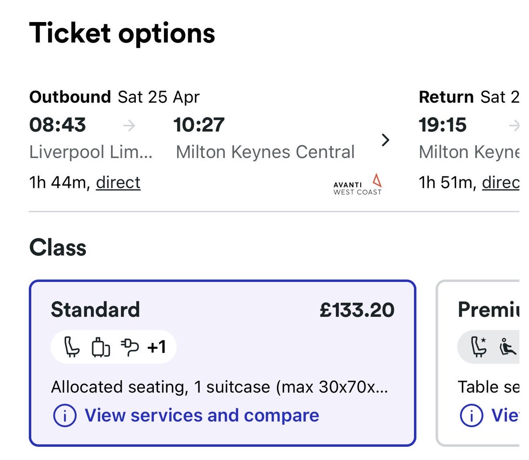
Task: Click the suitcase icon in Standard class
Action: pos(101,347)
